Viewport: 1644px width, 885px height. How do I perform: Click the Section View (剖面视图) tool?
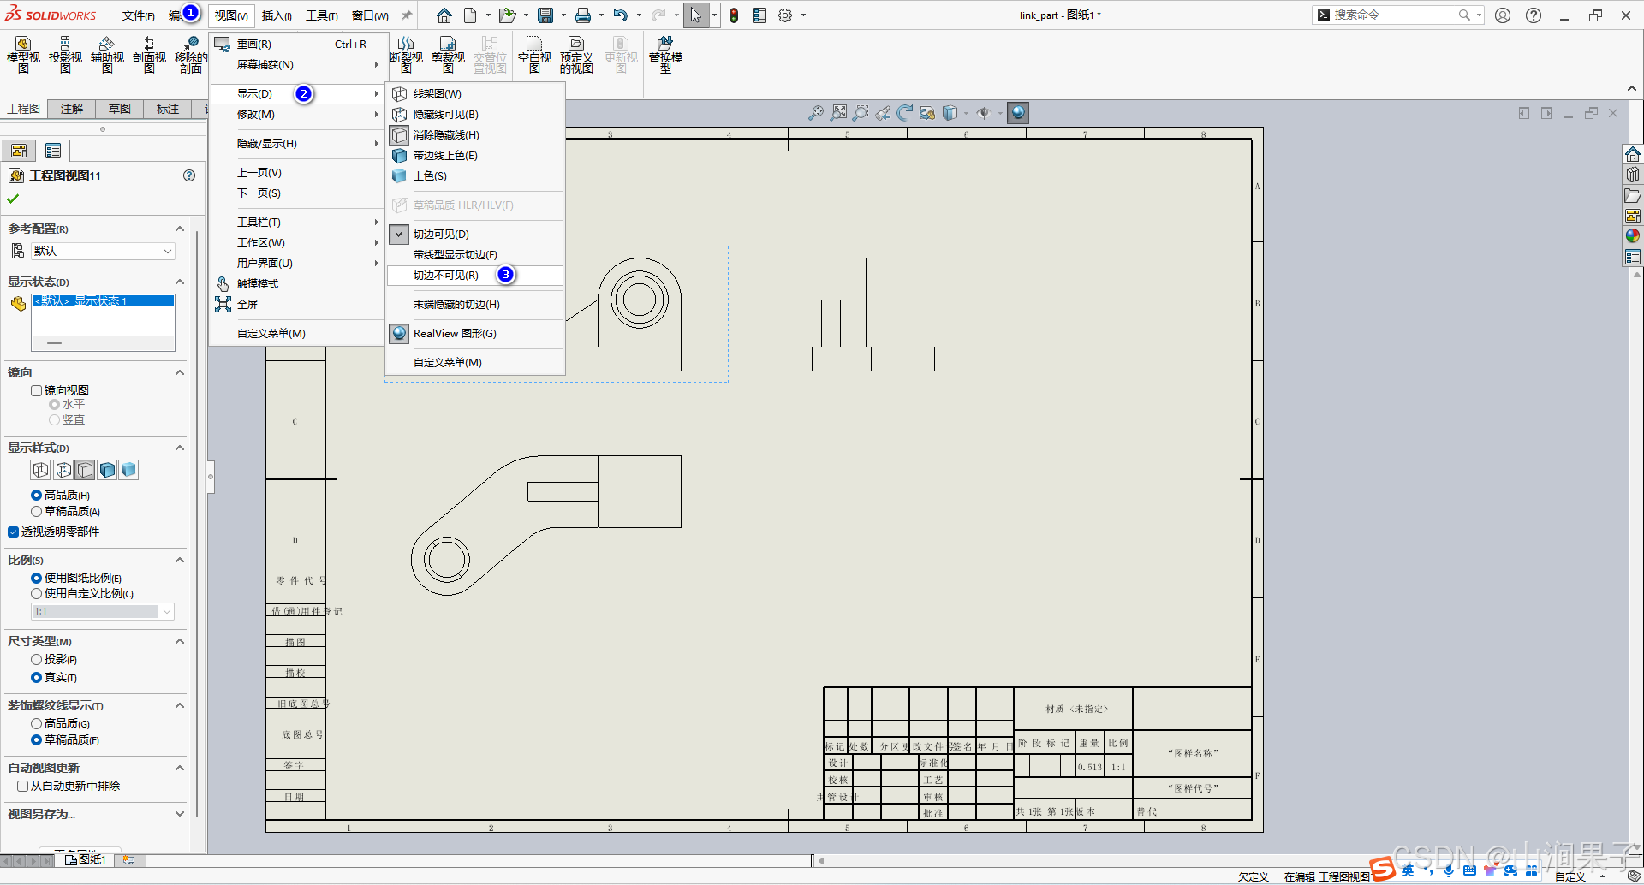(149, 55)
